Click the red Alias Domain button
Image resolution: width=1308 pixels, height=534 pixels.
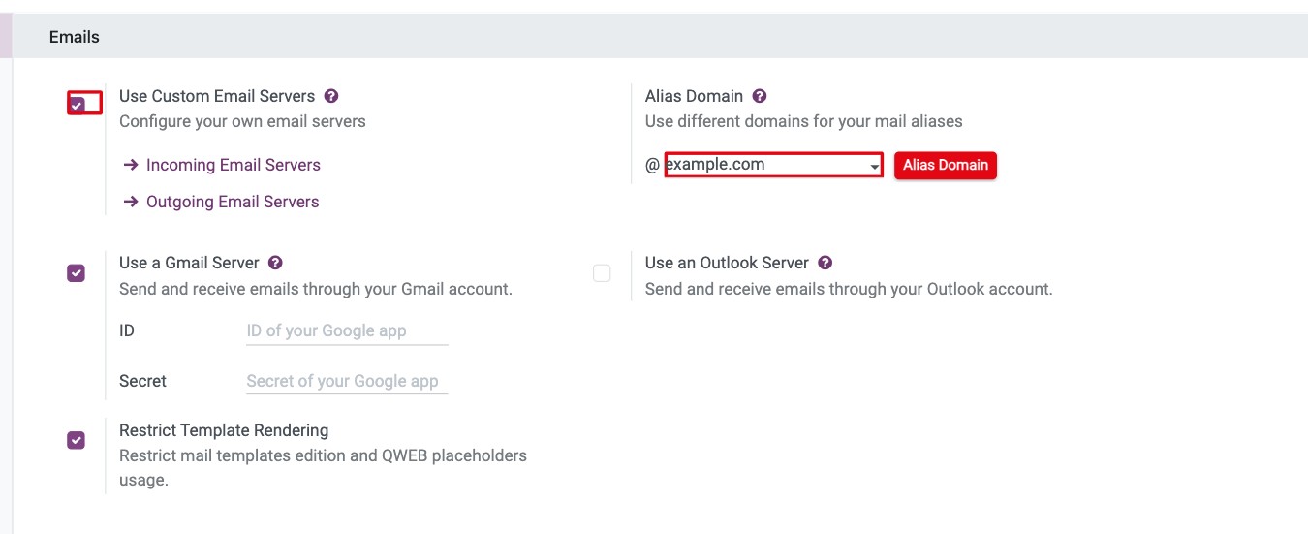tap(946, 165)
